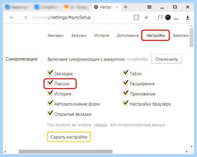The image size is (197, 157).
Task: Bookmark this page with the star icon
Action: (x=146, y=17)
